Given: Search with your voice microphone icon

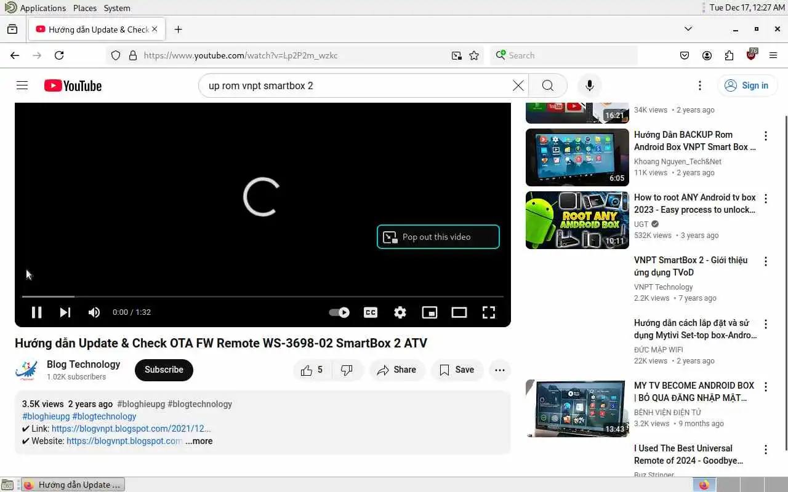Looking at the screenshot, I should click(x=590, y=85).
